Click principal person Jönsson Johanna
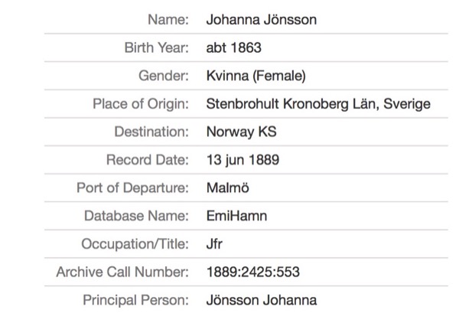This screenshot has width=459, height=313. click(x=261, y=300)
